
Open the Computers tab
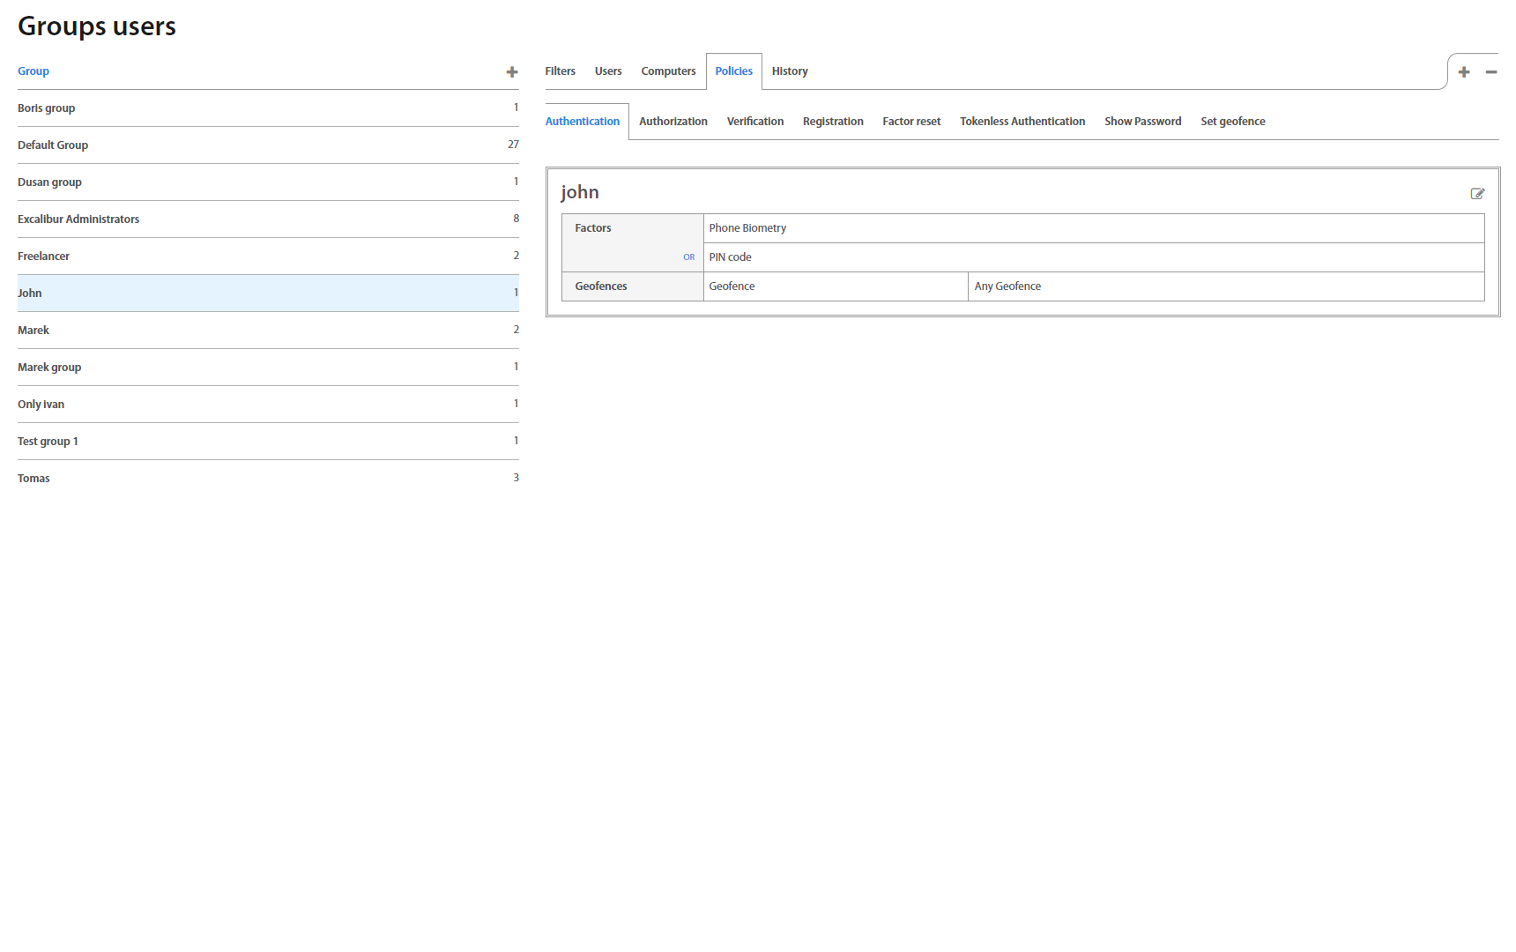tap(668, 71)
